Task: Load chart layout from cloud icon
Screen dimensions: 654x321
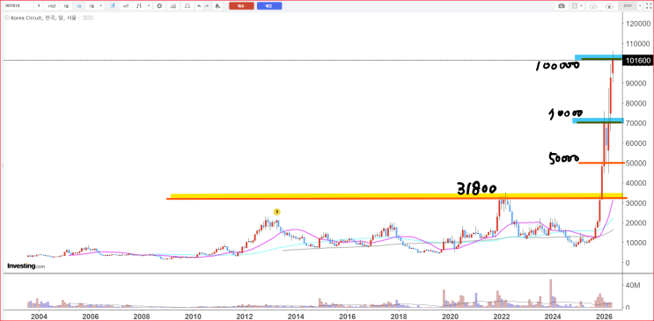Action: pos(593,6)
